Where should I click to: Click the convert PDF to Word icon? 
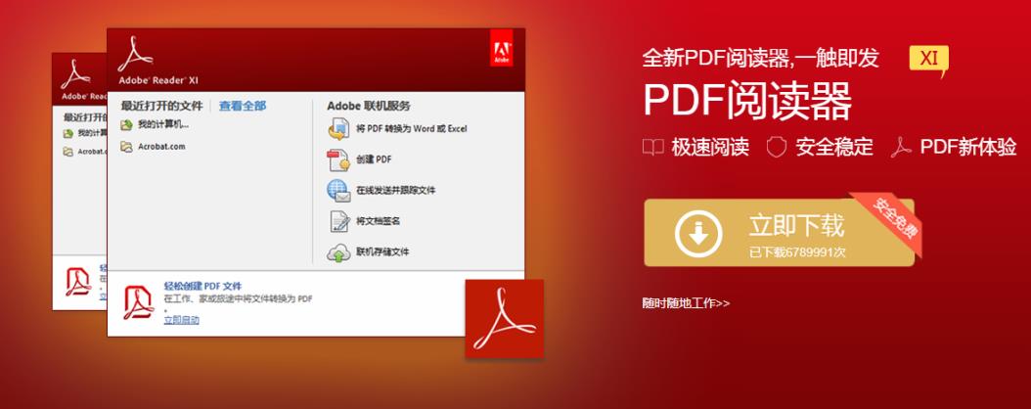click(x=338, y=129)
